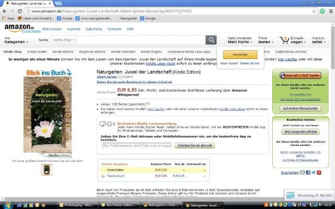Click phone or email input field
Viewport: 335px width, 209px height.
[137, 145]
